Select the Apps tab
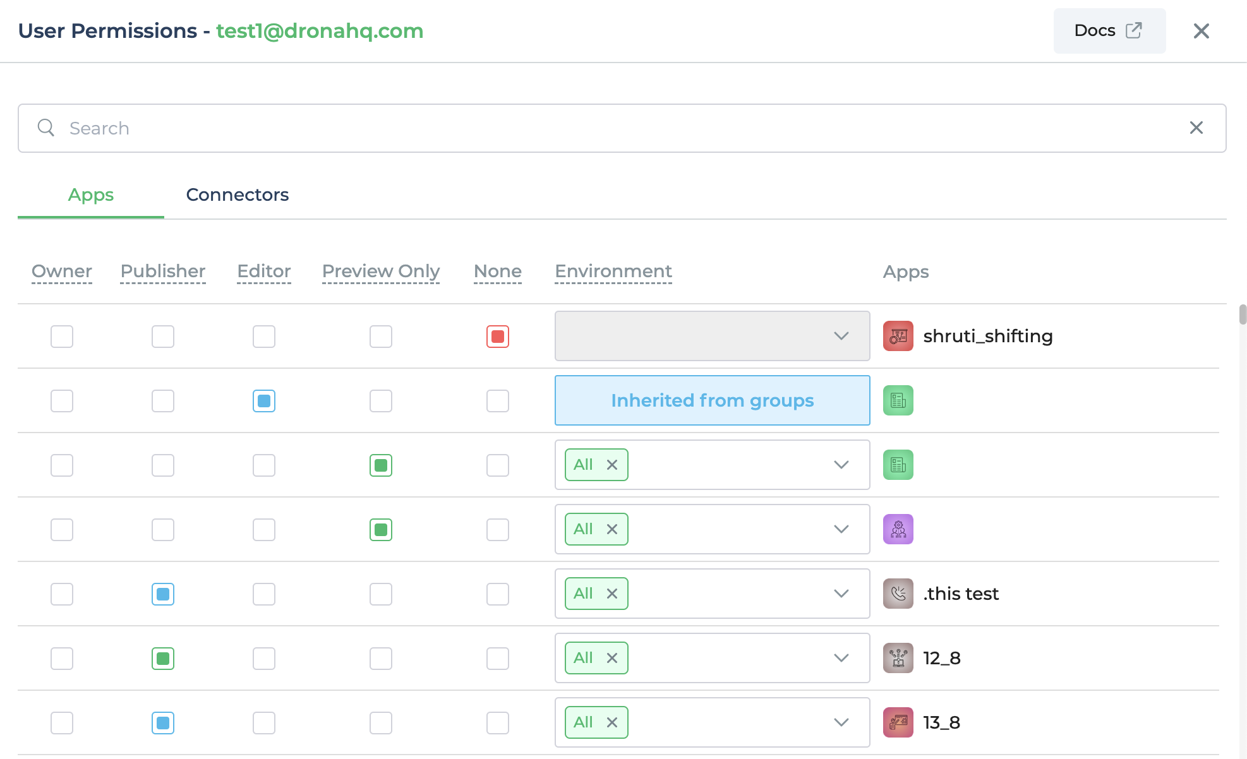 click(91, 194)
